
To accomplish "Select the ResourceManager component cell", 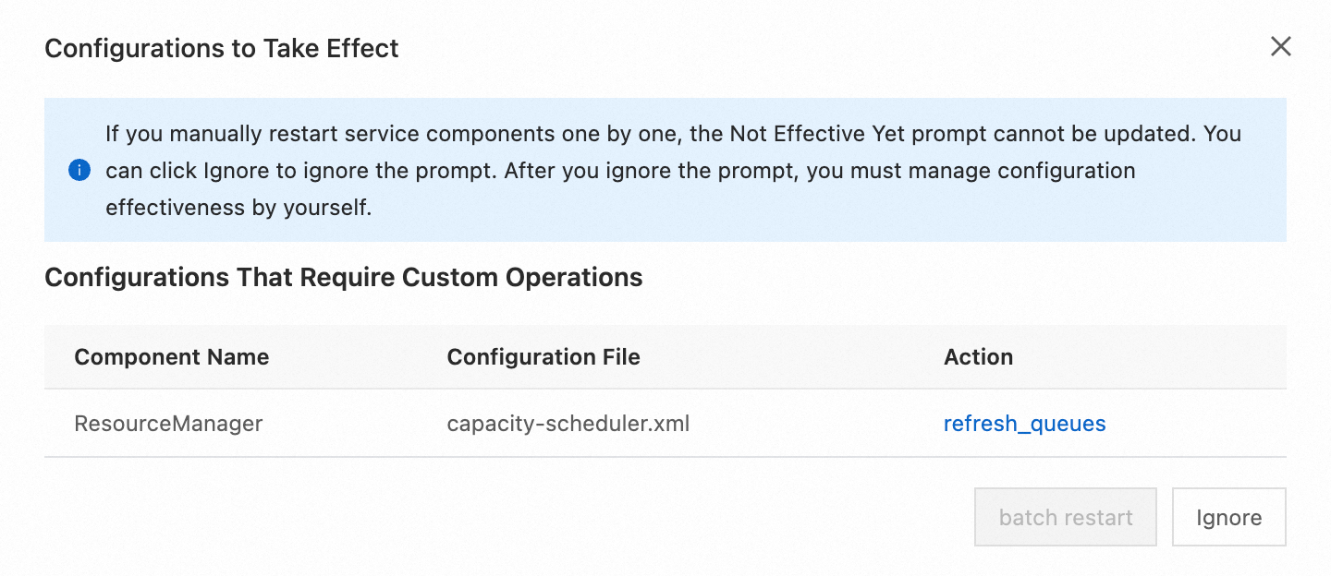I will point(168,424).
